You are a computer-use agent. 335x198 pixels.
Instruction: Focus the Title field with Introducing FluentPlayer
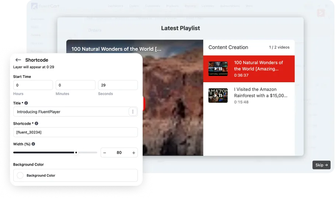click(x=70, y=112)
